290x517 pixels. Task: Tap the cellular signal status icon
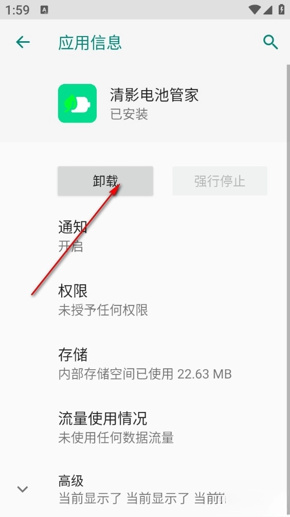(267, 10)
